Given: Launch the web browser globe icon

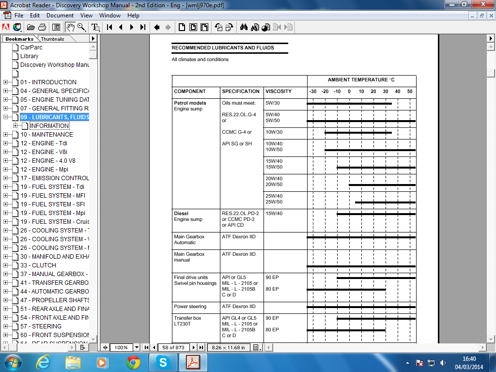Looking at the screenshot, I should tap(17, 27).
